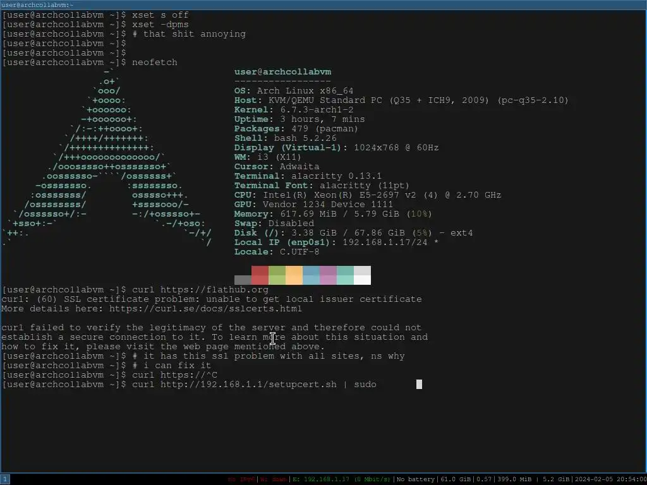Click the 'Host: KVM/QEMU Standard PC' line
Viewport: 647px width, 485px height.
tap(401, 100)
